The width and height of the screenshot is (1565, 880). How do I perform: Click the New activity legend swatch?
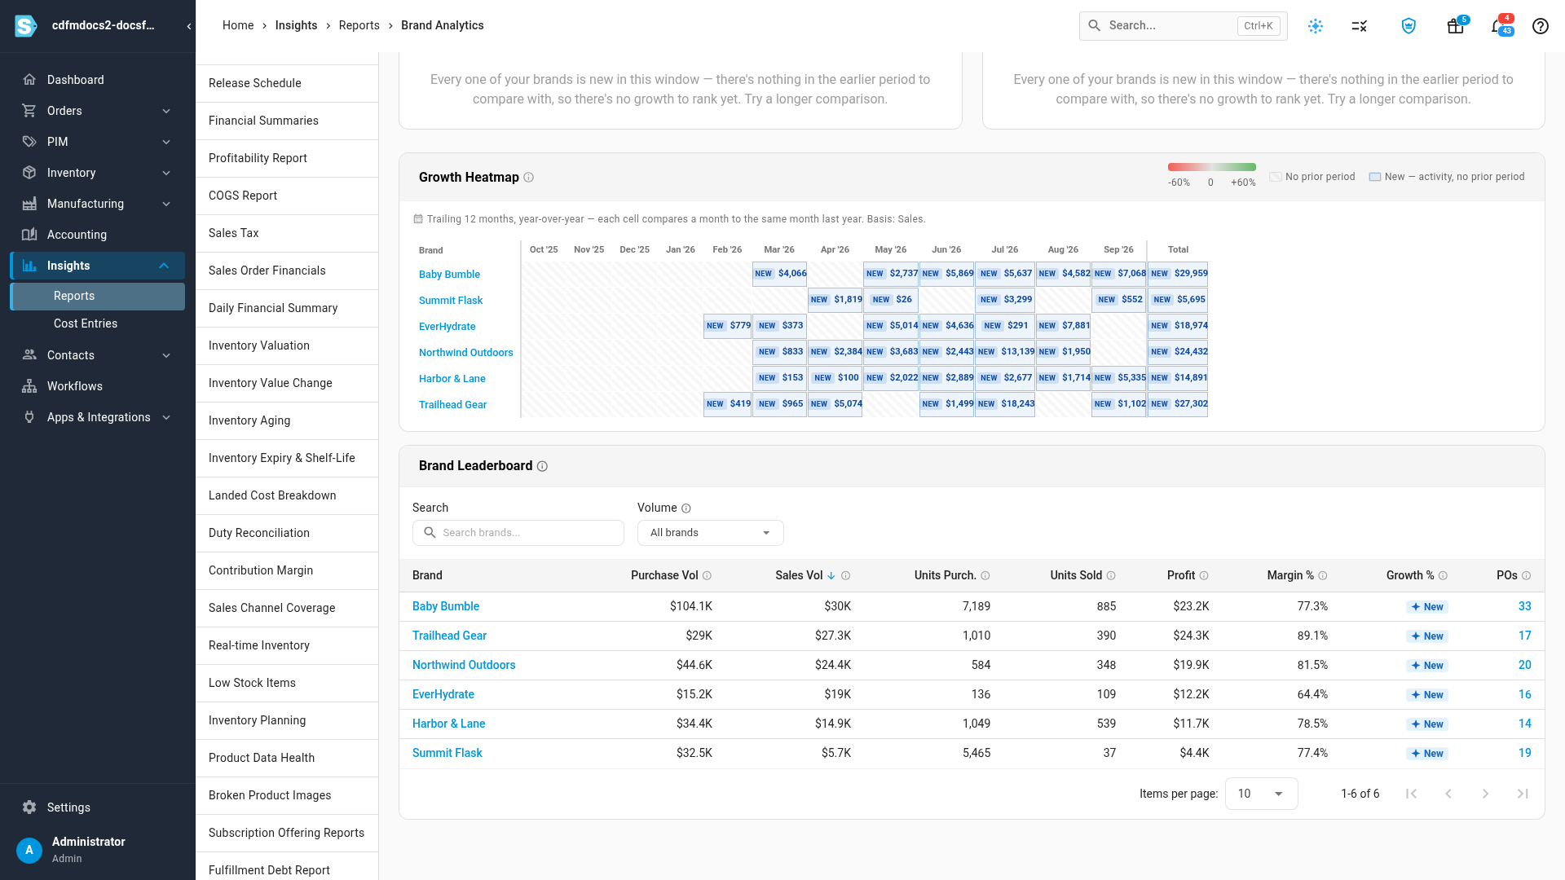tap(1375, 177)
